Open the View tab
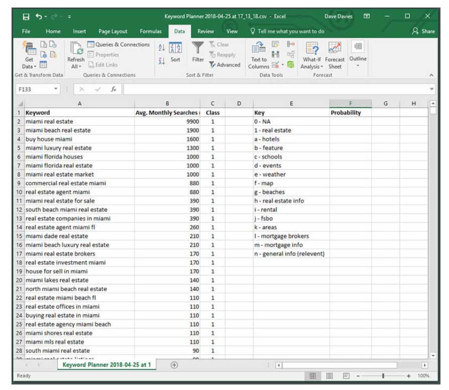This screenshot has height=390, width=449. click(x=232, y=31)
